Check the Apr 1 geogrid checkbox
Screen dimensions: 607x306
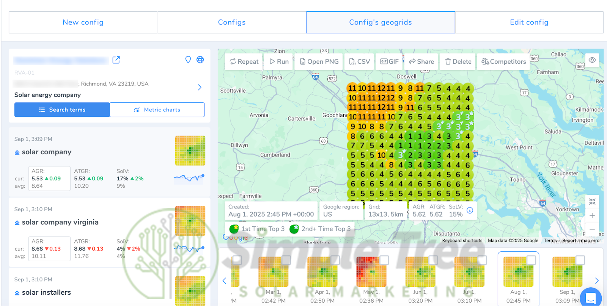[335, 260]
